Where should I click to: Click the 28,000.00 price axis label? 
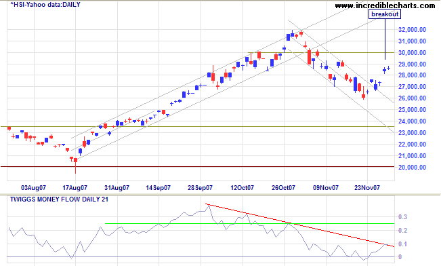point(413,75)
